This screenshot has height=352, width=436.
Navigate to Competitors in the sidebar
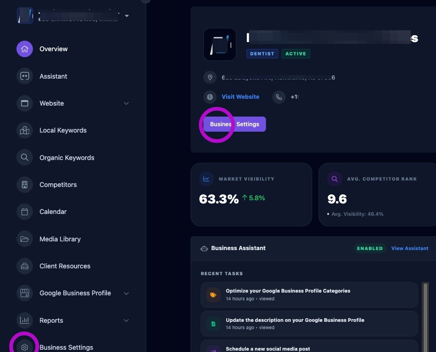[58, 185]
